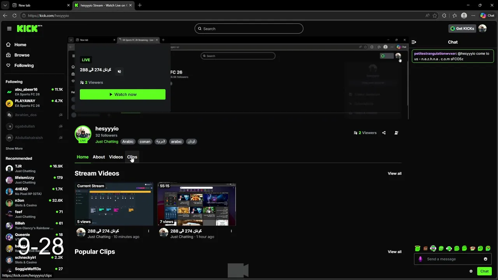498x280 pixels.
Task: Switch to the Clips tab
Action: [132, 157]
